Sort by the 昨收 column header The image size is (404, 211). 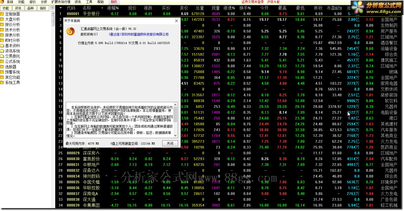pyautogui.click(x=318, y=8)
